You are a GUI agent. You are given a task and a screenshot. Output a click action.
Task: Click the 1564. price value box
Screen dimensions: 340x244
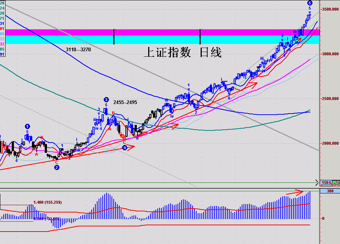326,183
